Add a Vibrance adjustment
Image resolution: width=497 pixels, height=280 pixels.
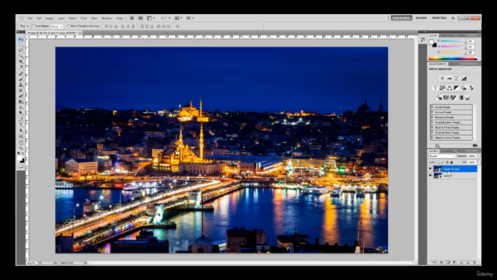click(435, 88)
